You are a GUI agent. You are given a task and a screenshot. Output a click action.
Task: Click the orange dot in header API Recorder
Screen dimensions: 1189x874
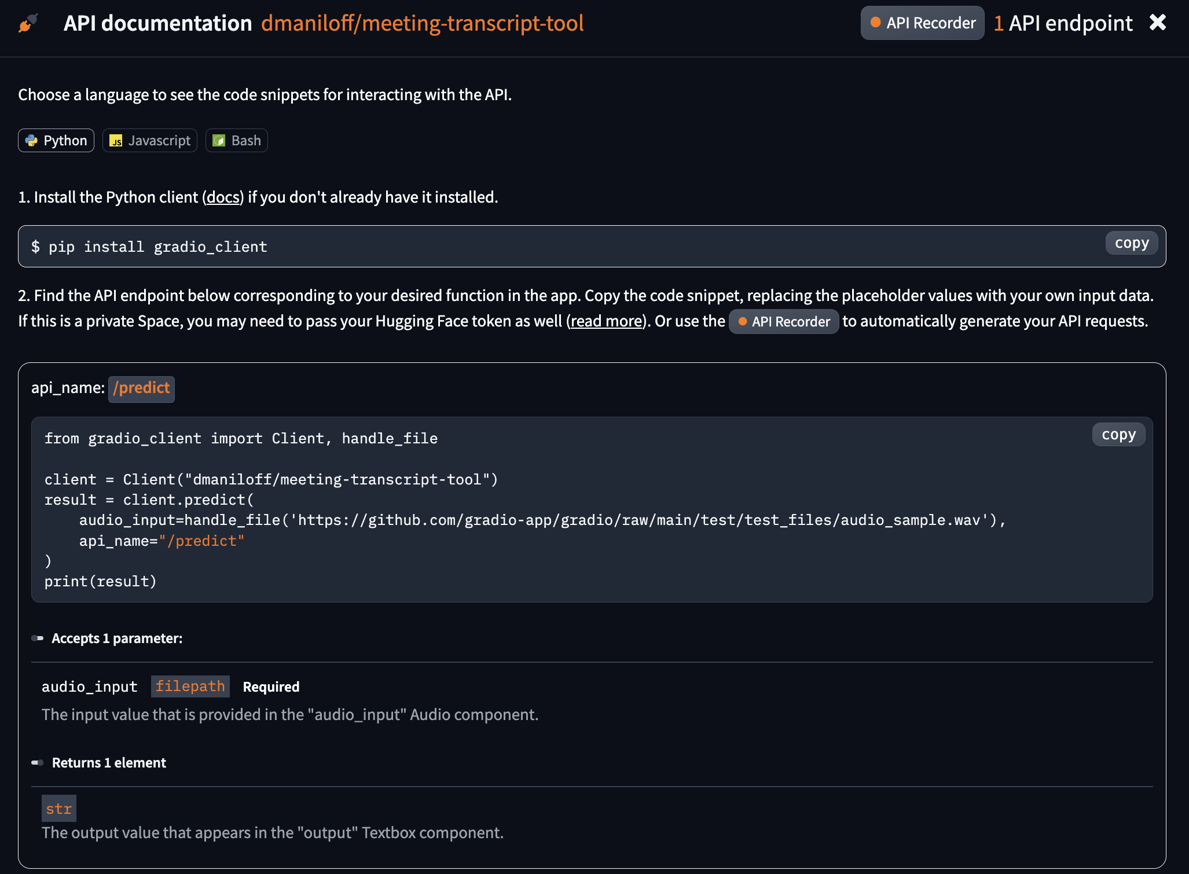point(875,23)
